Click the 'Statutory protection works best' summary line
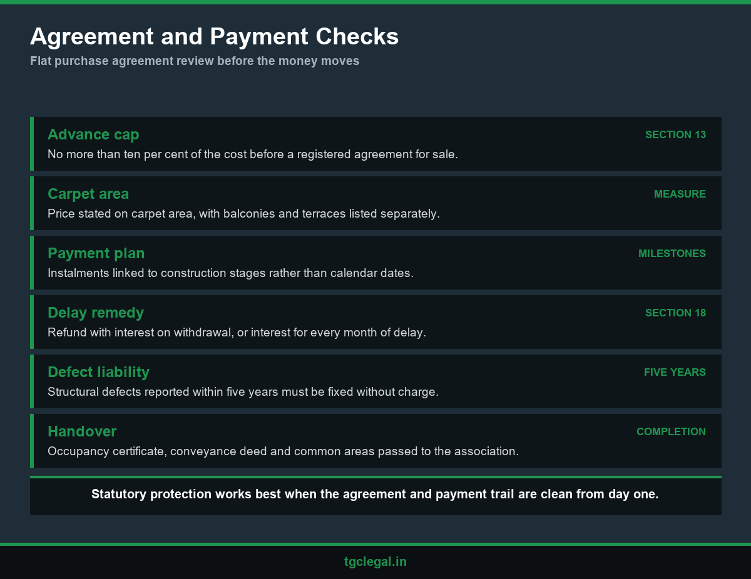Screen dimensions: 751x579 tap(375, 494)
